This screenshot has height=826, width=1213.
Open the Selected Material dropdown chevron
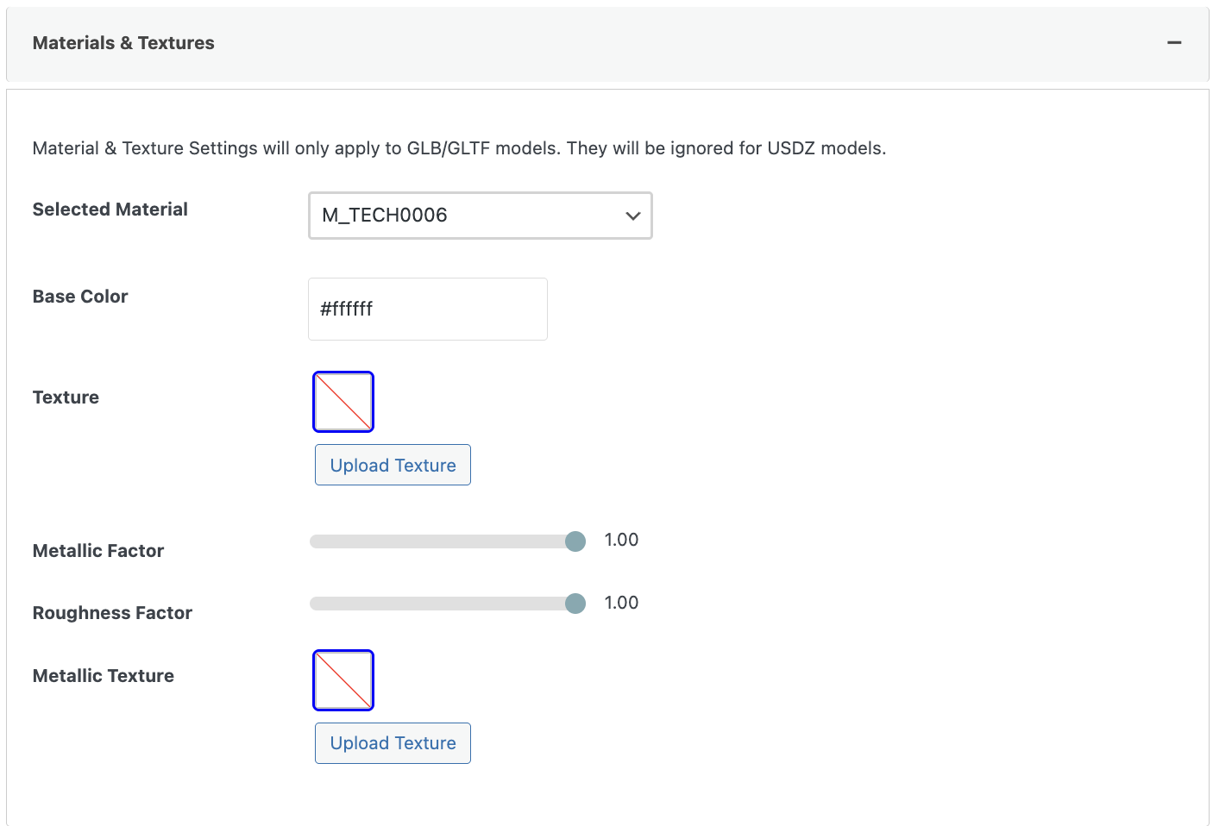[x=633, y=216]
